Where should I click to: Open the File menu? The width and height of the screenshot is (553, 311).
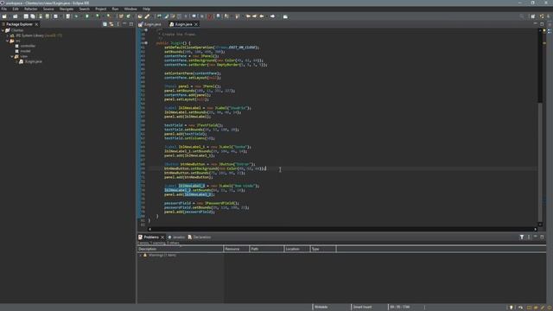[4, 9]
